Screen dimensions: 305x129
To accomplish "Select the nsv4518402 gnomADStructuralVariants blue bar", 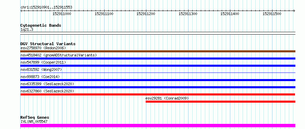I will [158, 59].
